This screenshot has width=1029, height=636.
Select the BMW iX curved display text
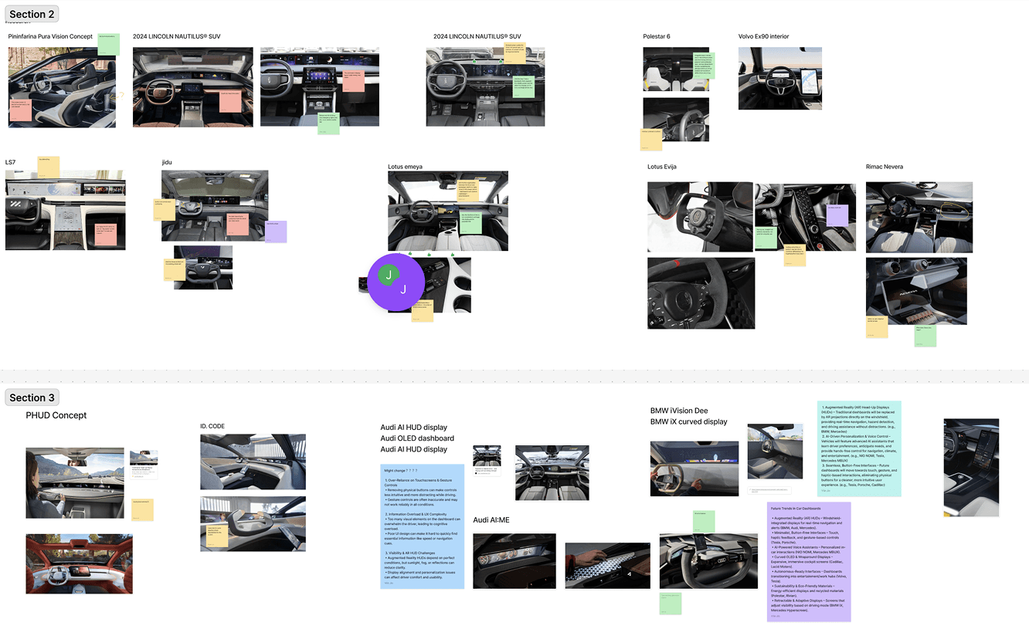point(689,421)
